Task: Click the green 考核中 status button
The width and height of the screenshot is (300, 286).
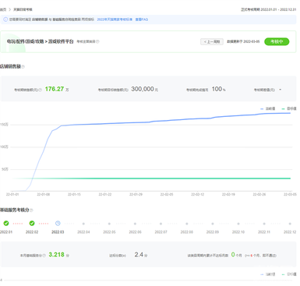Action: [277, 41]
